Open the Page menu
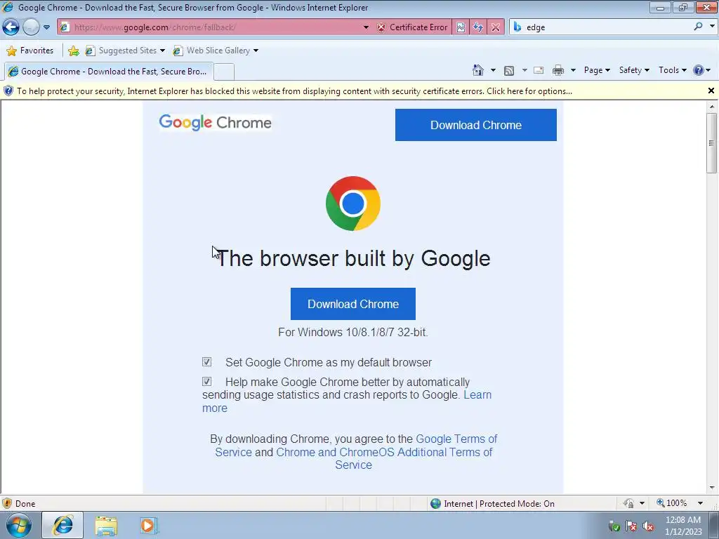Image resolution: width=719 pixels, height=539 pixels. [x=597, y=70]
